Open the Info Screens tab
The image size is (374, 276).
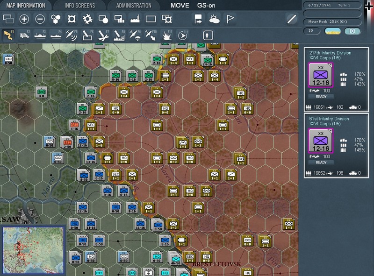pyautogui.click(x=79, y=6)
